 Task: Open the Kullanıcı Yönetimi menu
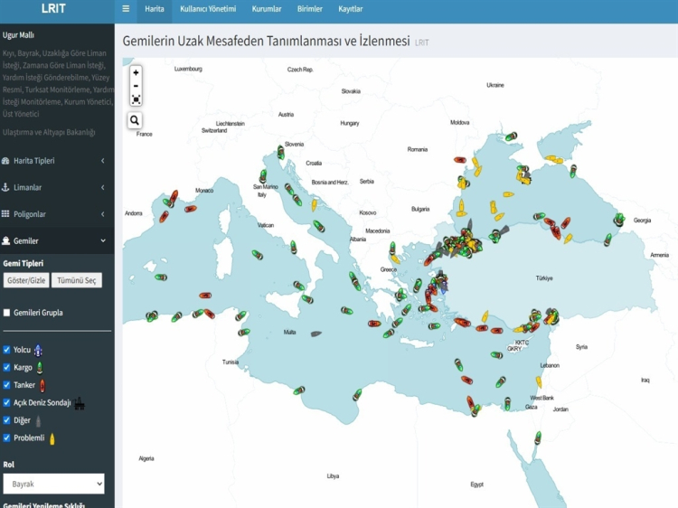tap(208, 9)
